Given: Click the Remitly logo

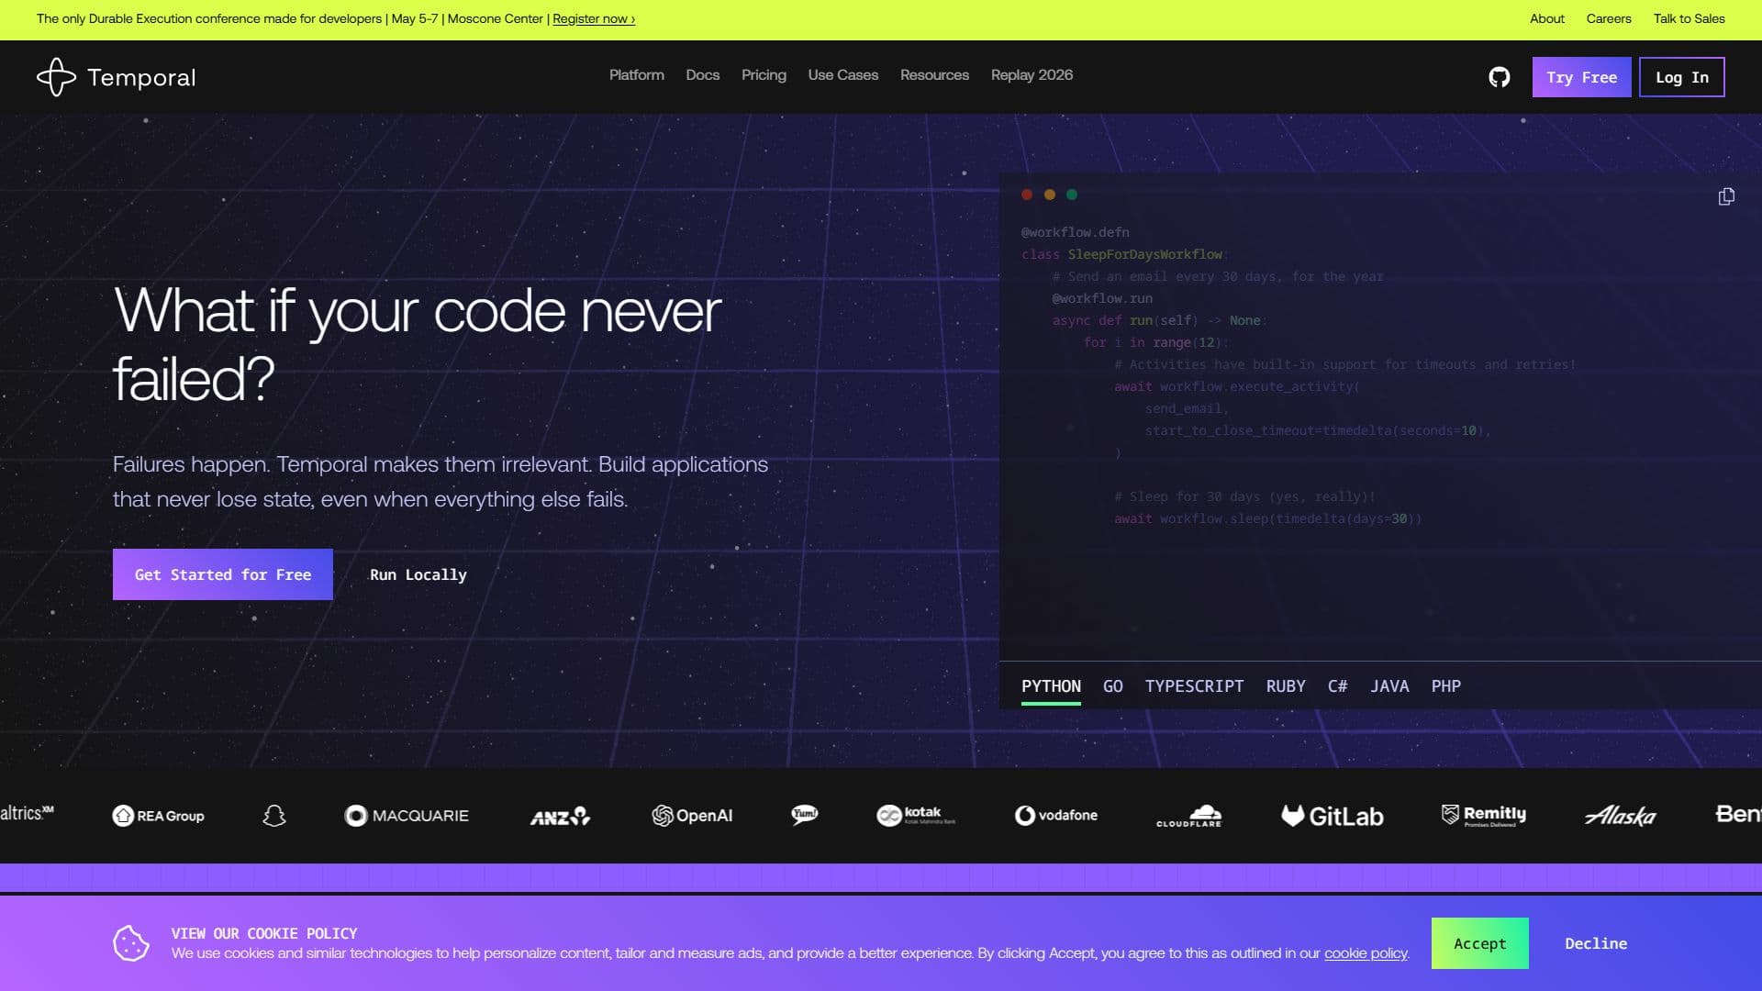Looking at the screenshot, I should click(1483, 816).
